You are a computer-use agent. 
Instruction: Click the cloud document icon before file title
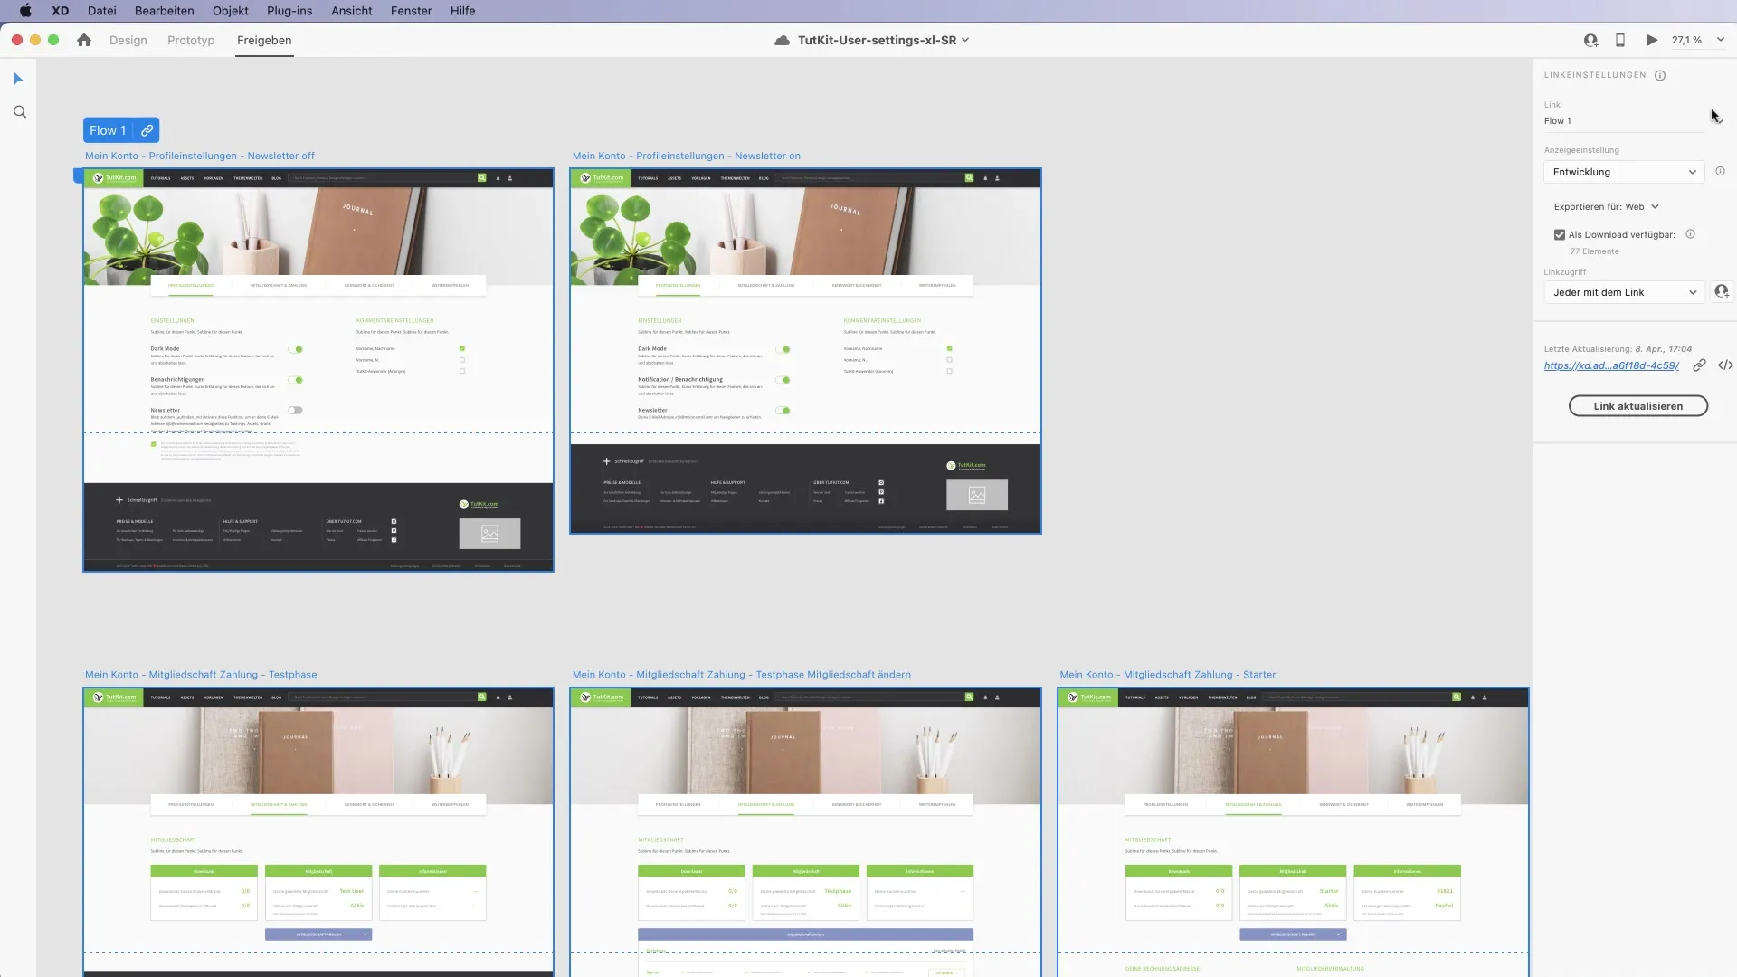point(783,40)
